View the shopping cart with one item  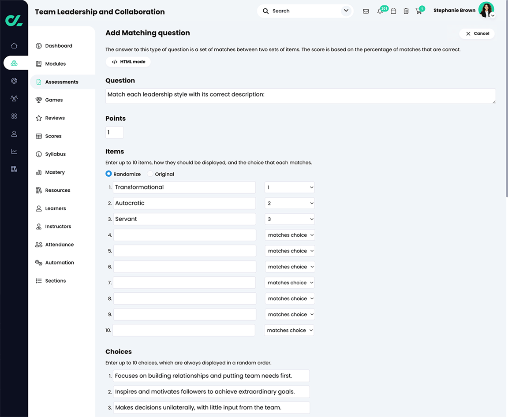(x=419, y=11)
